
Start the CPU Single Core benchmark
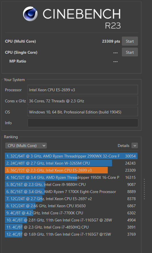[130, 52]
